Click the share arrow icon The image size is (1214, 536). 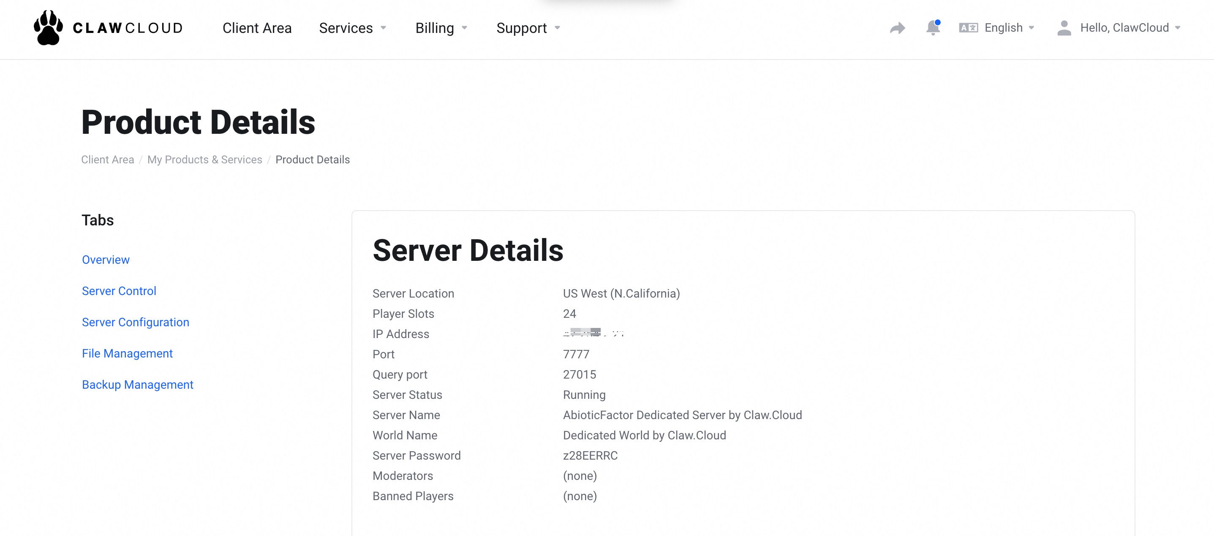pos(897,28)
